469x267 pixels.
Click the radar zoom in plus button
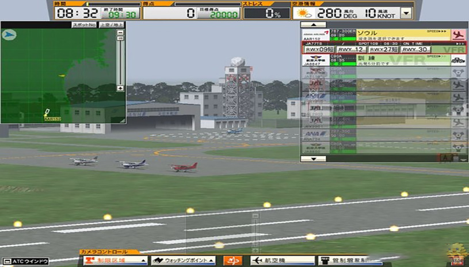(x=120, y=88)
